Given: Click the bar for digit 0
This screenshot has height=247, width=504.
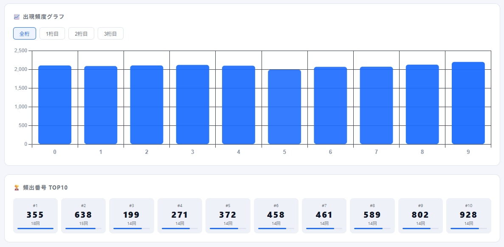Looking at the screenshot, I should tap(55, 105).
